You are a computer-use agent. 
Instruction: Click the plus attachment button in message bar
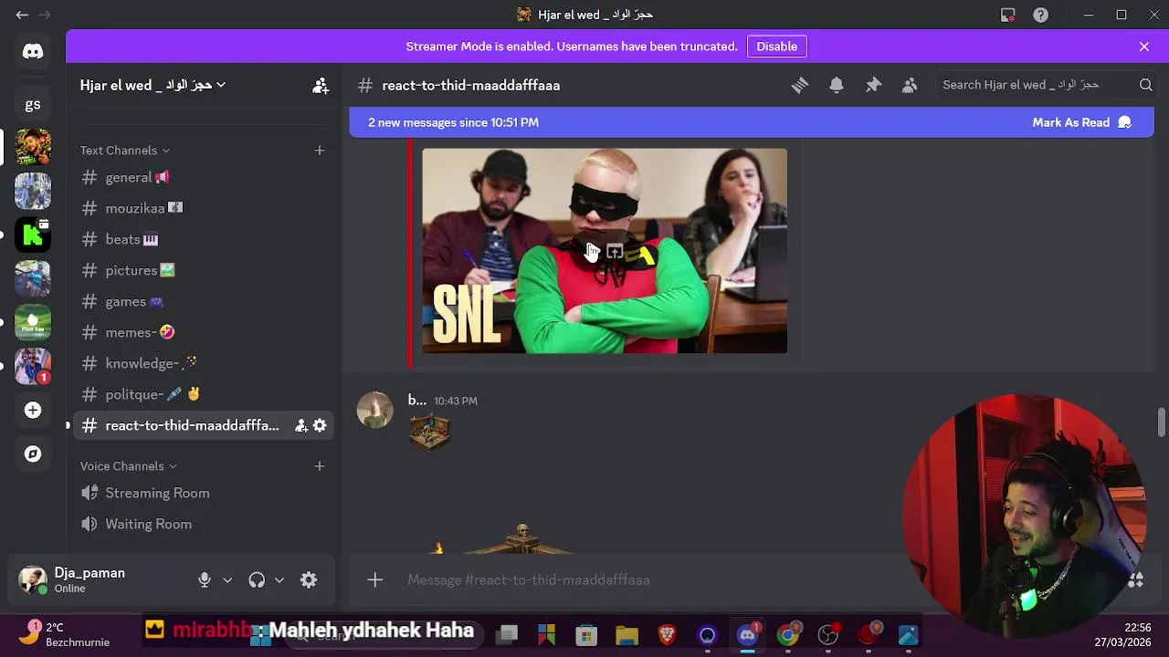pyautogui.click(x=374, y=580)
